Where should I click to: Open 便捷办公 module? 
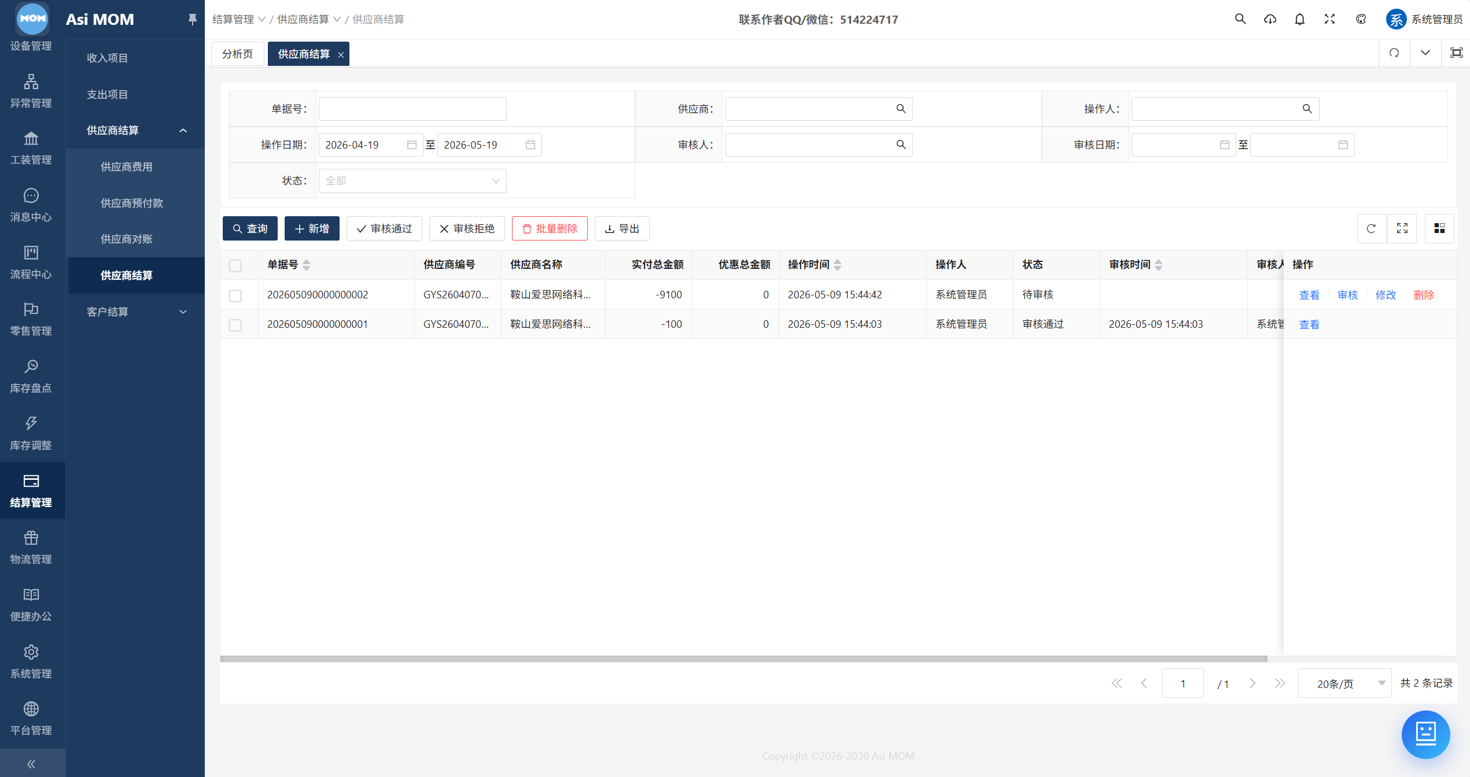pos(31,605)
